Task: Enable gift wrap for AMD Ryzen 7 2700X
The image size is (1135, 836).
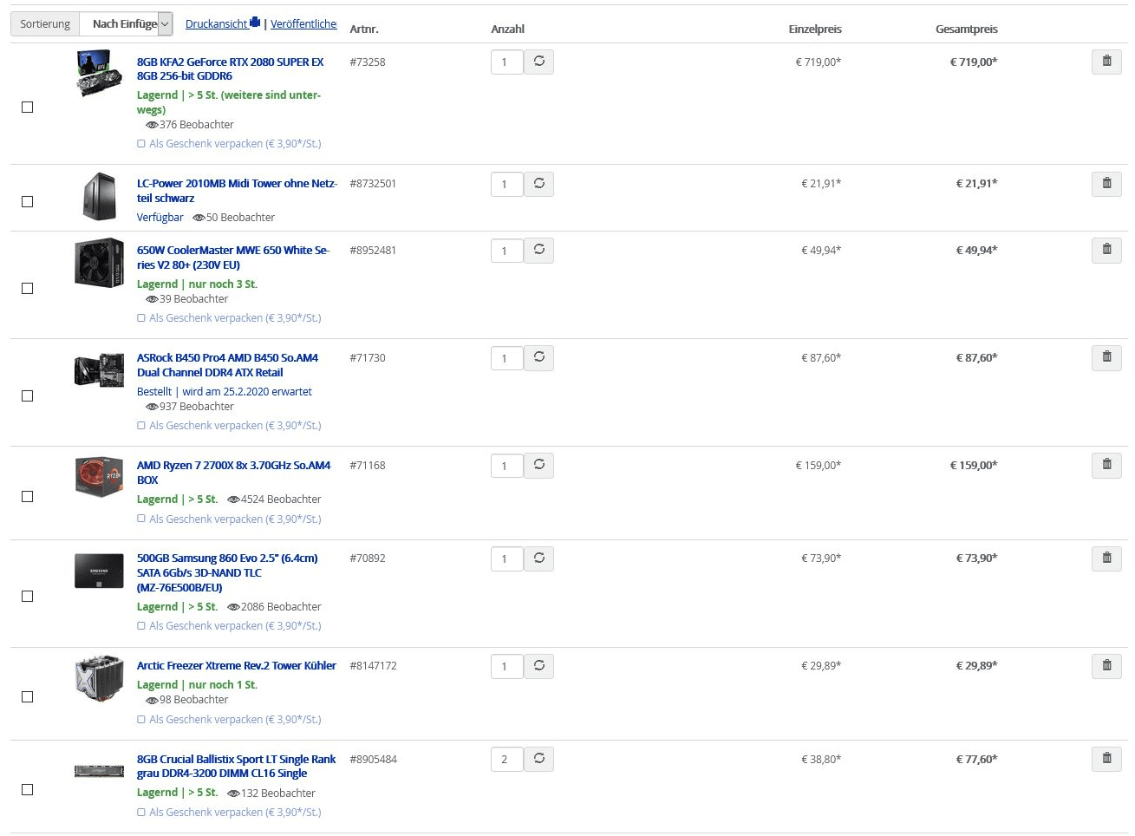Action: click(x=141, y=519)
